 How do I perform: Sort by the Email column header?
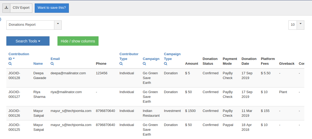tap(55, 59)
